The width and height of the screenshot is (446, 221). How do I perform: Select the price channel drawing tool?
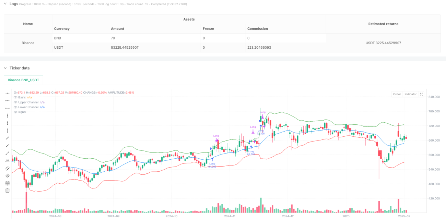(7, 175)
